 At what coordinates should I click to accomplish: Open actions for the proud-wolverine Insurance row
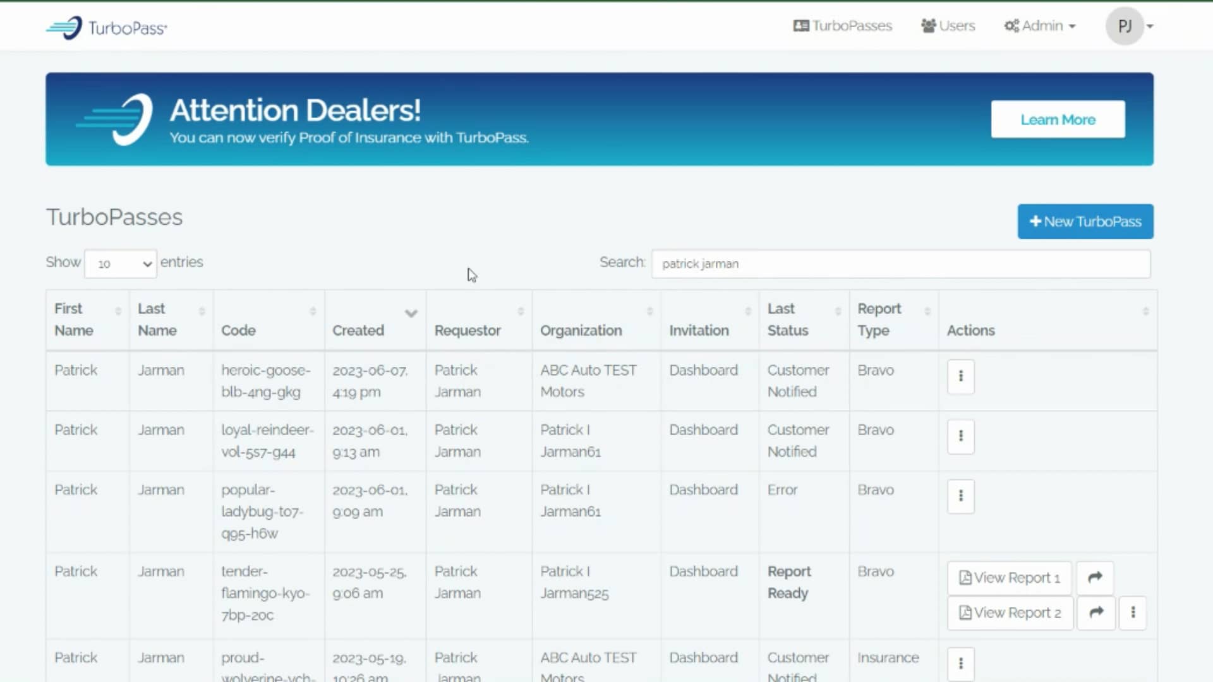click(960, 664)
